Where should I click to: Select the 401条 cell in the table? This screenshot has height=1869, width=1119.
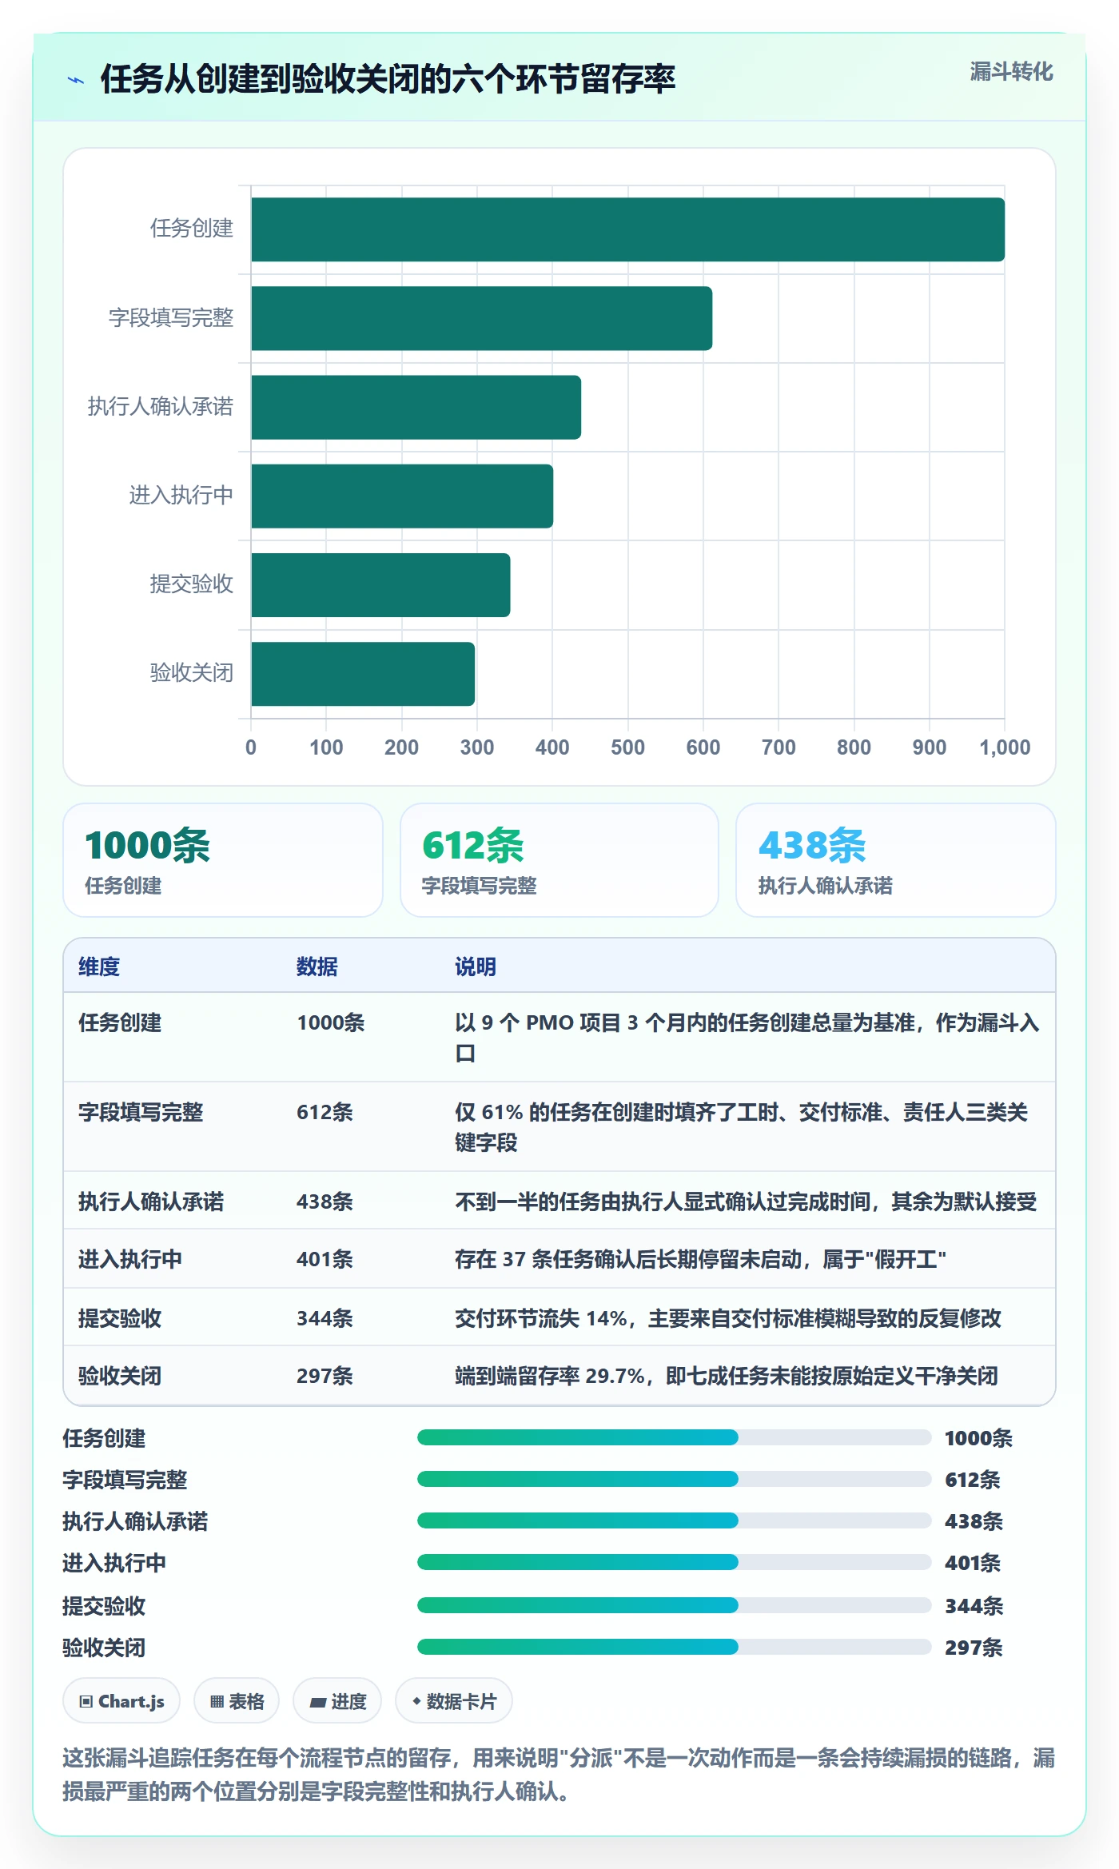[325, 1259]
